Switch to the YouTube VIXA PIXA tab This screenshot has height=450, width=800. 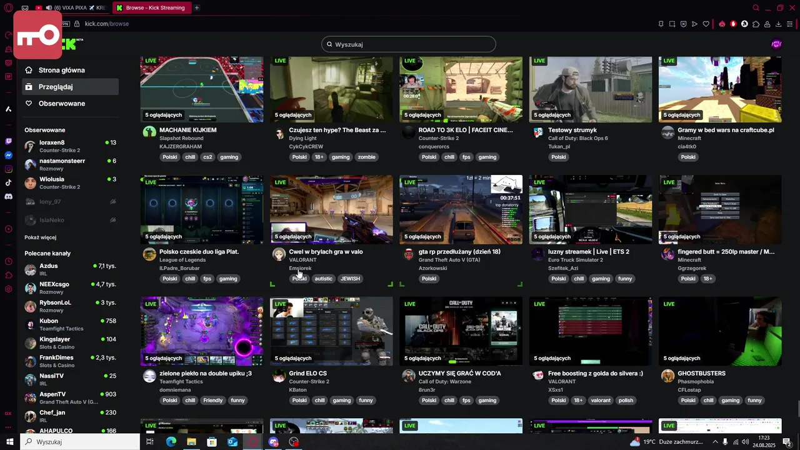[71, 7]
